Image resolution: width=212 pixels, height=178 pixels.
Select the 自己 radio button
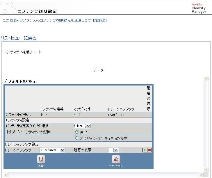click(x=77, y=132)
